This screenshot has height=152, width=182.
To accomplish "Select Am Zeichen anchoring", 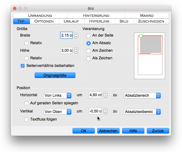I will [89, 51].
